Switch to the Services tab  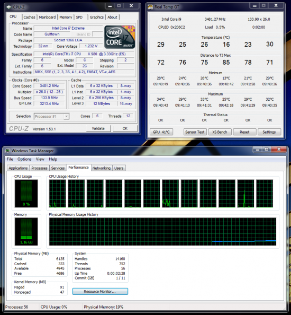58,168
